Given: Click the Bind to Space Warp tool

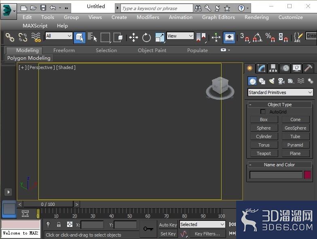Looking at the screenshot, I should (36, 37).
